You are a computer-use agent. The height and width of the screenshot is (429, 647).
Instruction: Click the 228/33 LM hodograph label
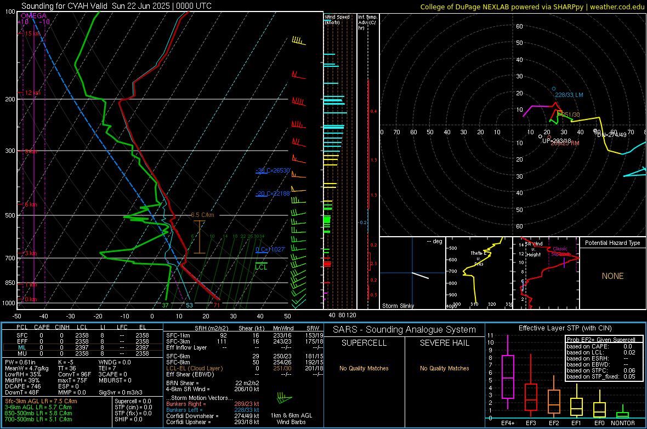[569, 95]
